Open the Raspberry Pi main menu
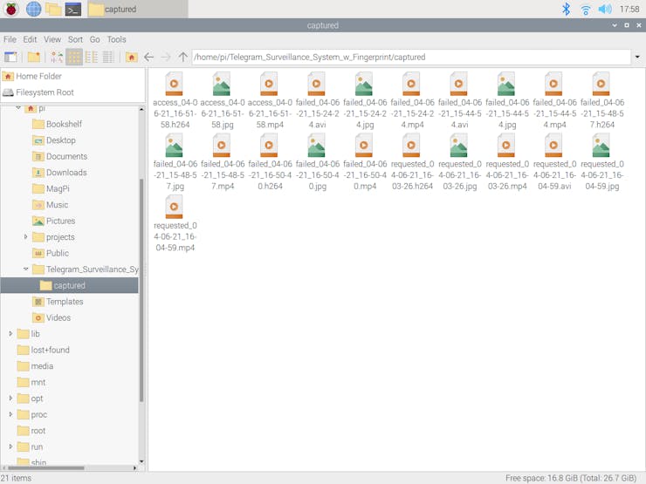Screen dimensions: 646x484 tap(11, 10)
